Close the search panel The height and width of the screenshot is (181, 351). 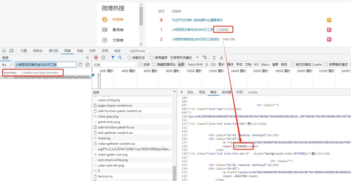pyautogui.click(x=87, y=58)
